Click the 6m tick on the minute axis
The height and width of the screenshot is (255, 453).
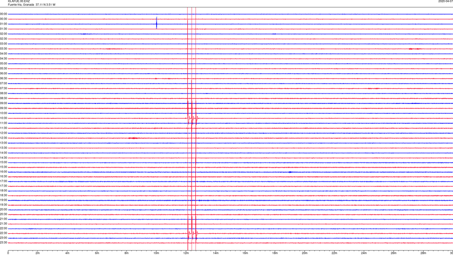click(x=97, y=253)
